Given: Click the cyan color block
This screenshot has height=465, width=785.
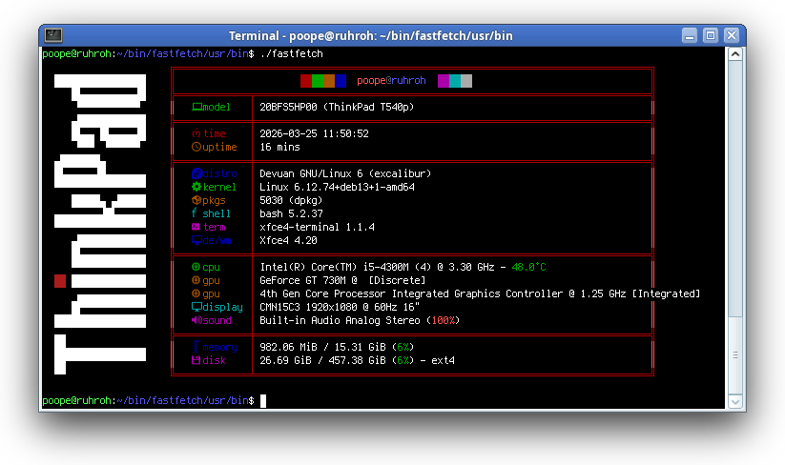Looking at the screenshot, I should point(455,81).
